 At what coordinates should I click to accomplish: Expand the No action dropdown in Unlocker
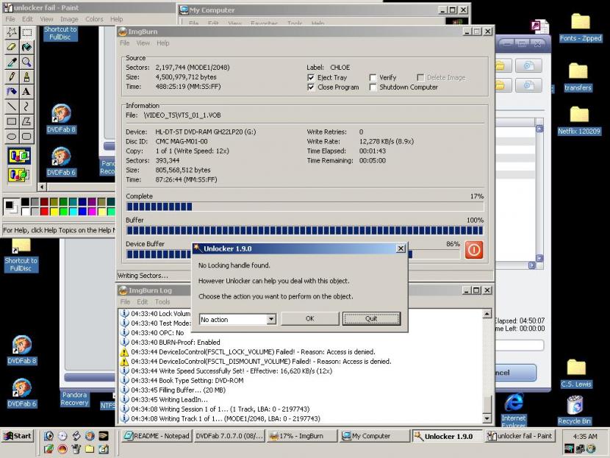point(271,319)
